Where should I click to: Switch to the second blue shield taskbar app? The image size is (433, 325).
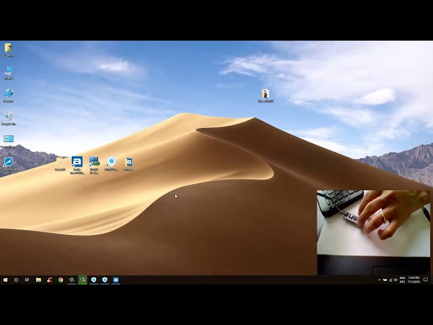pyautogui.click(x=105, y=280)
